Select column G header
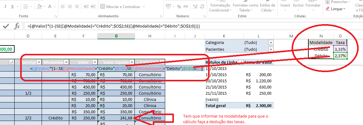Screen dimensions: 363x125 click(x=116, y=36)
